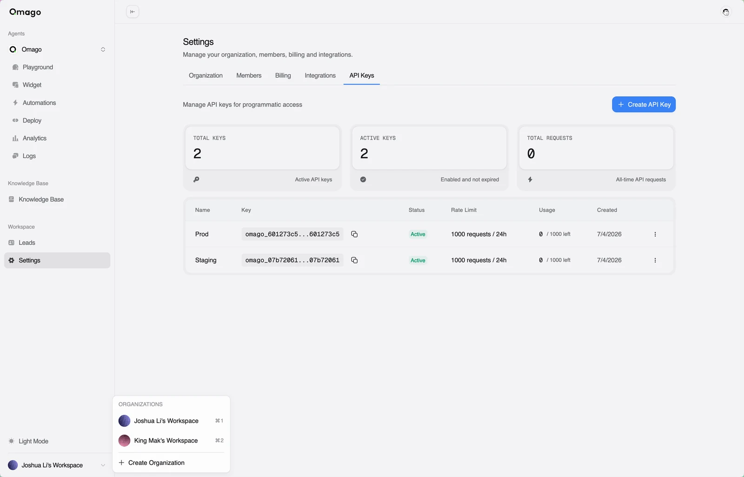Screen dimensions: 744x477
Task: Click Active status of Staging
Action: pos(418,260)
